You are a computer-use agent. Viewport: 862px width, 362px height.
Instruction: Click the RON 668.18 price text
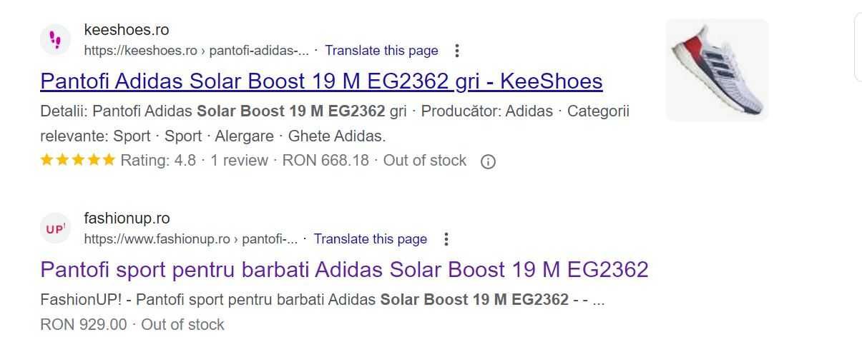[325, 161]
